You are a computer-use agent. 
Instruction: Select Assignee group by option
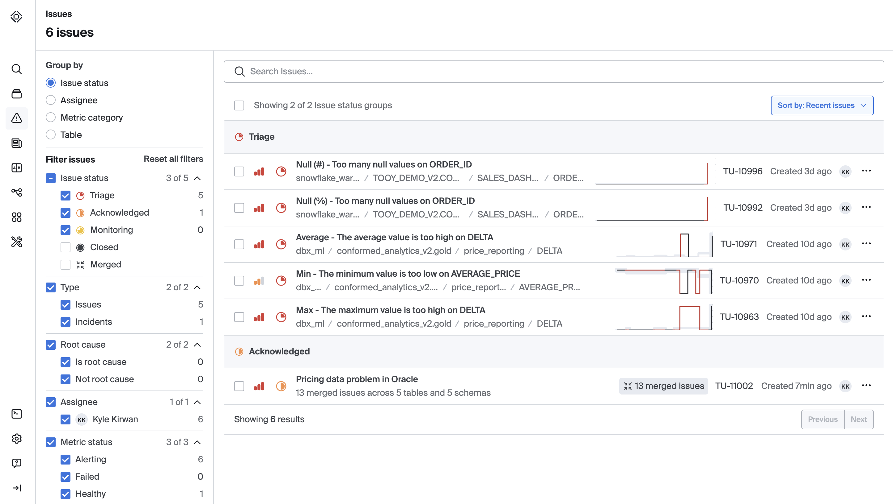[51, 100]
